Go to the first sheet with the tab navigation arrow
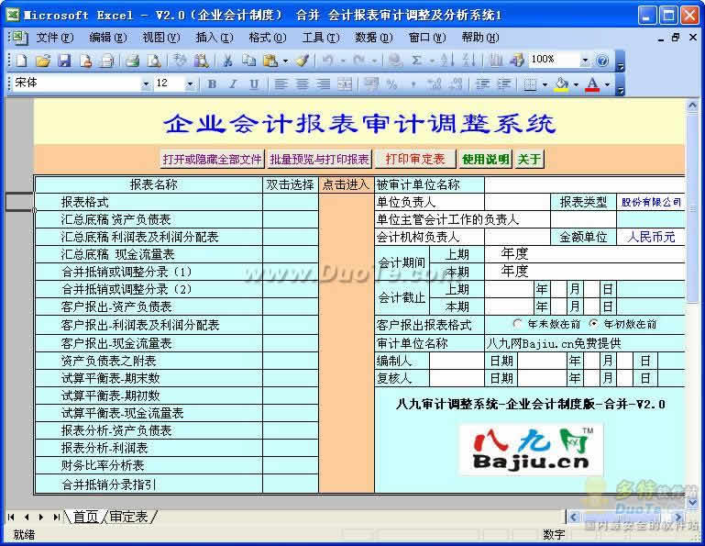Image resolution: width=705 pixels, height=546 pixels. coord(11,518)
